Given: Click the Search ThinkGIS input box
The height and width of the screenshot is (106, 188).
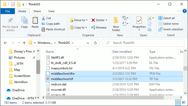Looking at the screenshot, I should (x=143, y=43).
